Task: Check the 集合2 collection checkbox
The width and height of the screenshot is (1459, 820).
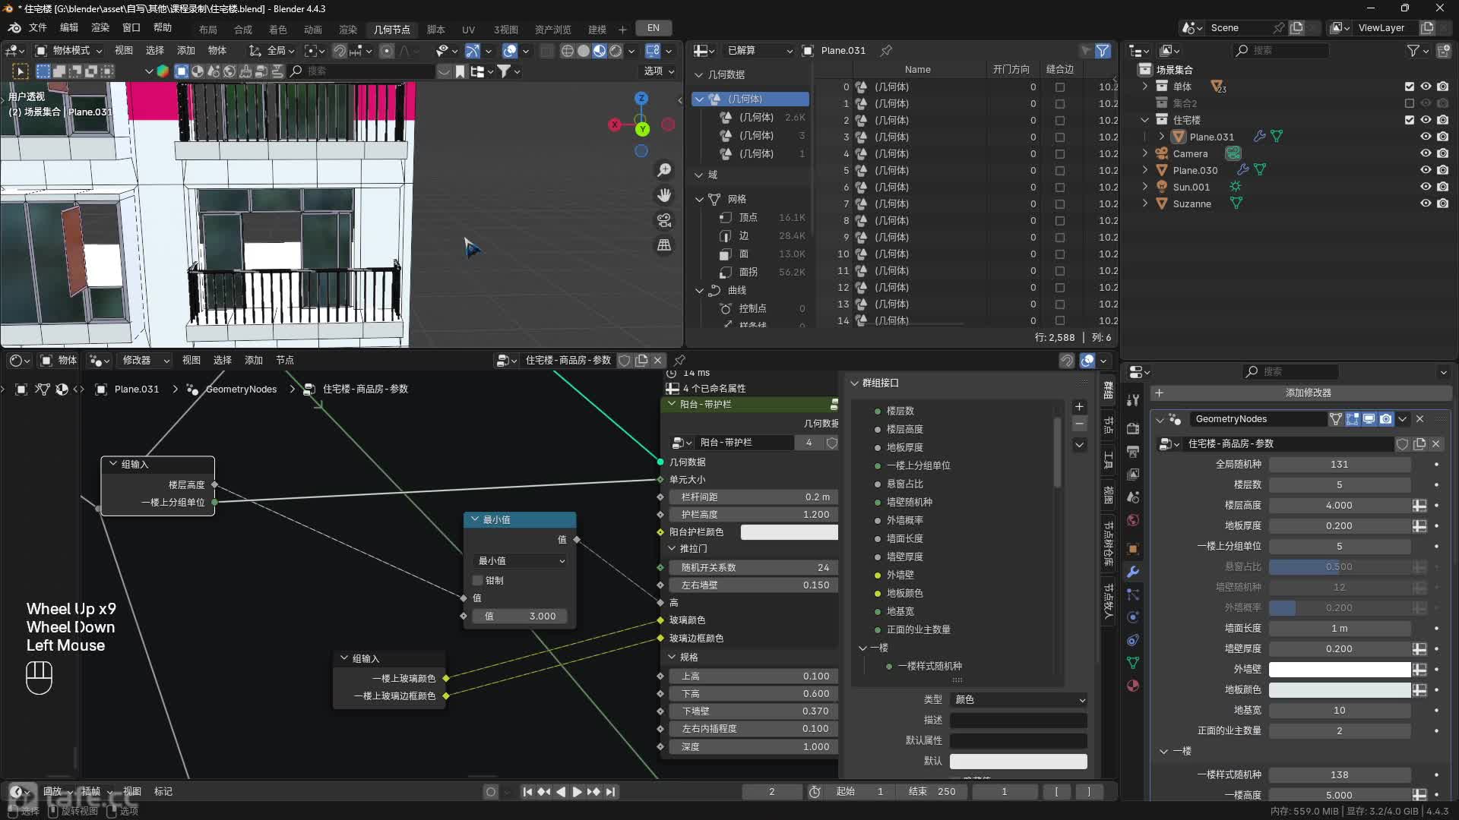Action: point(1410,103)
